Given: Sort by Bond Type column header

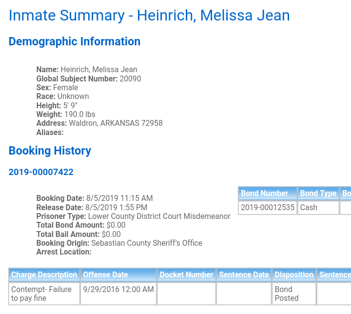Looking at the screenshot, I should [x=318, y=193].
